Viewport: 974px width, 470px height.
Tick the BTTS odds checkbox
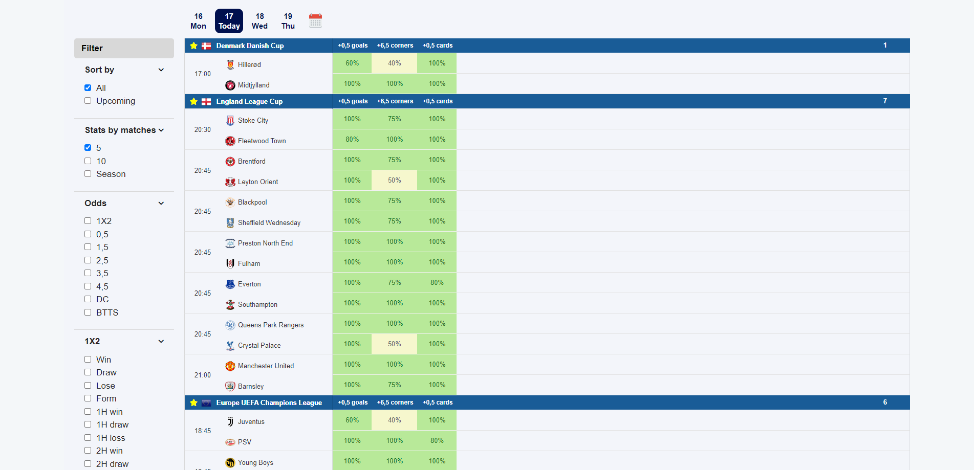click(88, 312)
